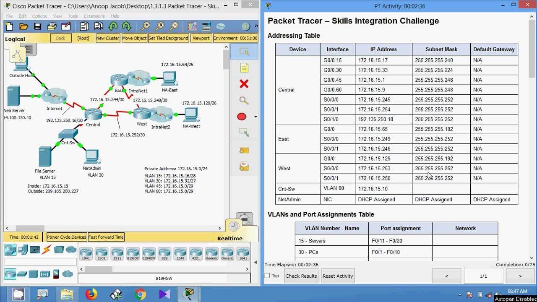Click the Cnt-Sw switch in the topology

click(x=68, y=135)
